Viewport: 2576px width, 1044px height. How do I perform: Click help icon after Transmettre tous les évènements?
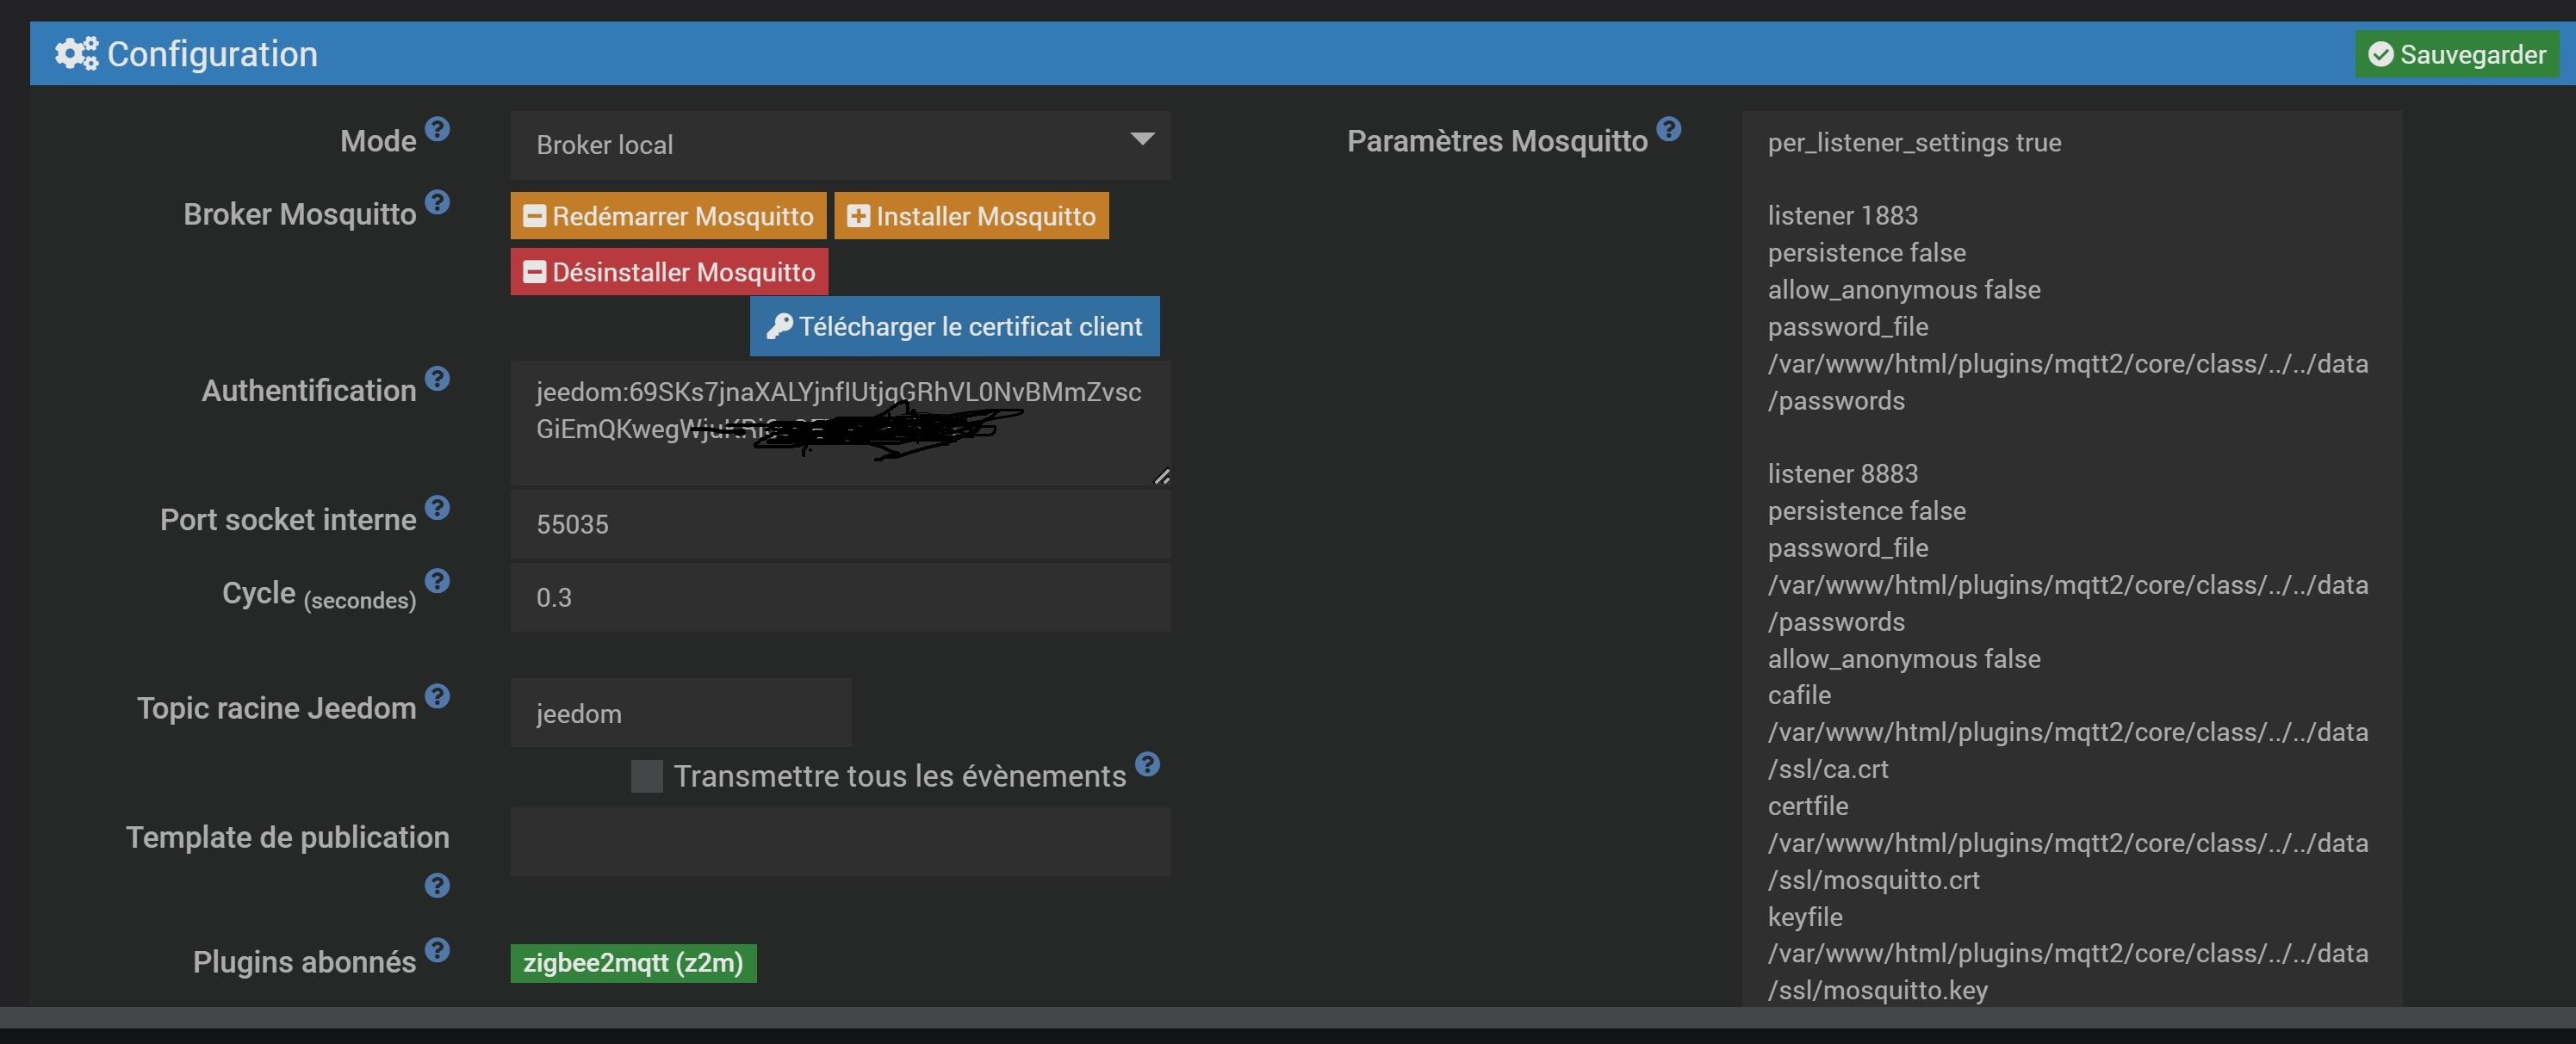tap(1147, 764)
